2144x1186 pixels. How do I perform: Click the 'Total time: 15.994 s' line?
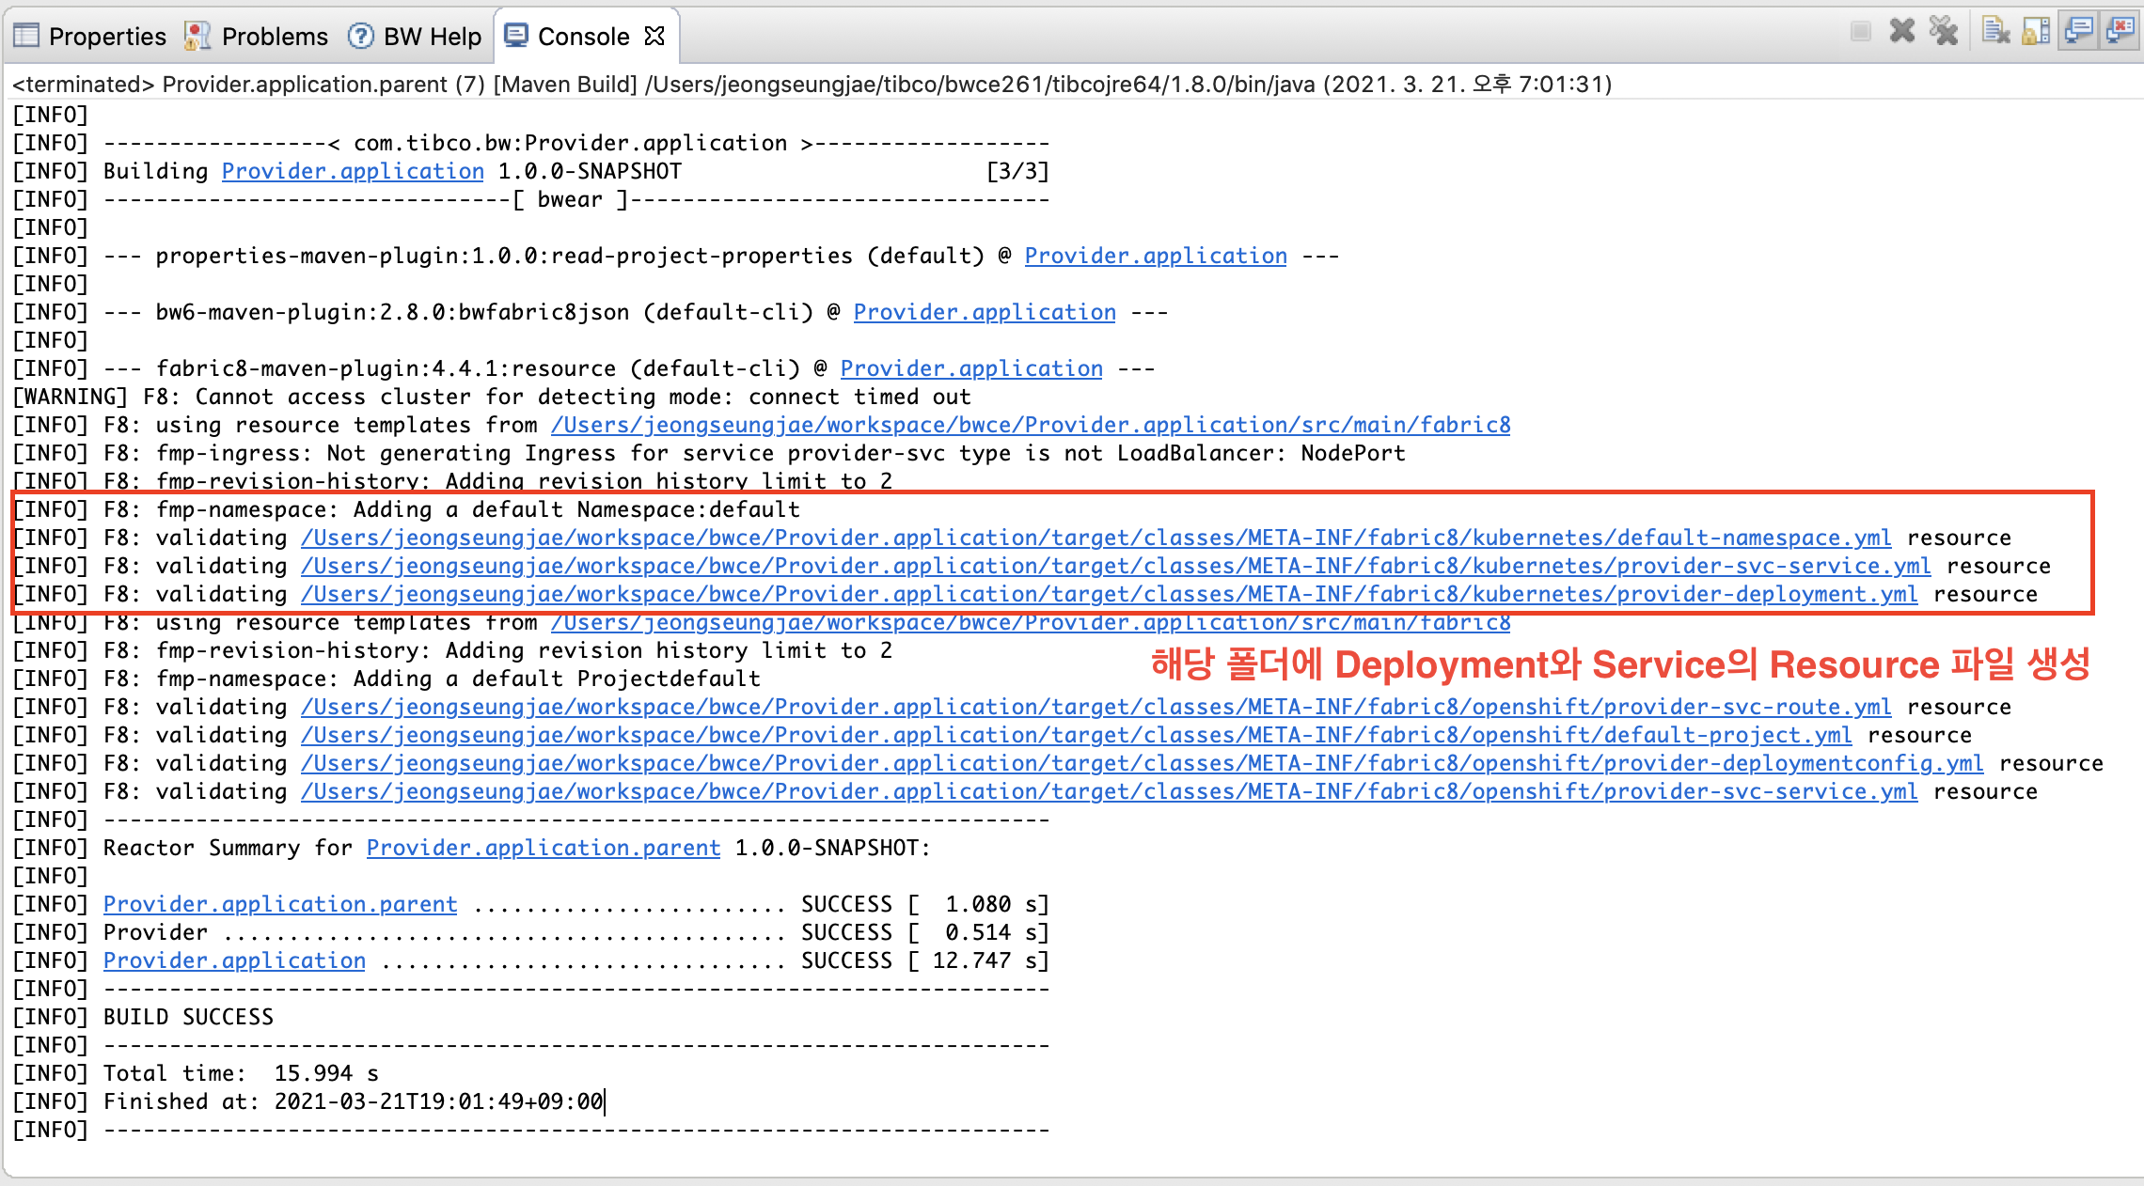pyautogui.click(x=196, y=1073)
